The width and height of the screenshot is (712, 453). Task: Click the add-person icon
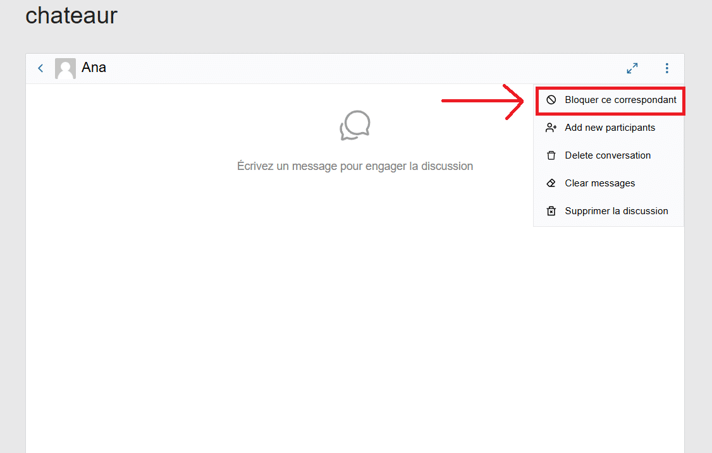[x=551, y=128]
